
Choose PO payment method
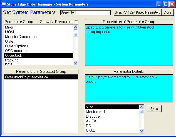112,126
